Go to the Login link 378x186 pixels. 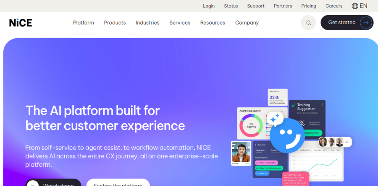tap(209, 6)
